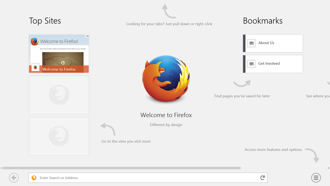The height and width of the screenshot is (186, 330).
Task: Click the ghost Firefox icon on an empty tile
Action: point(59,95)
